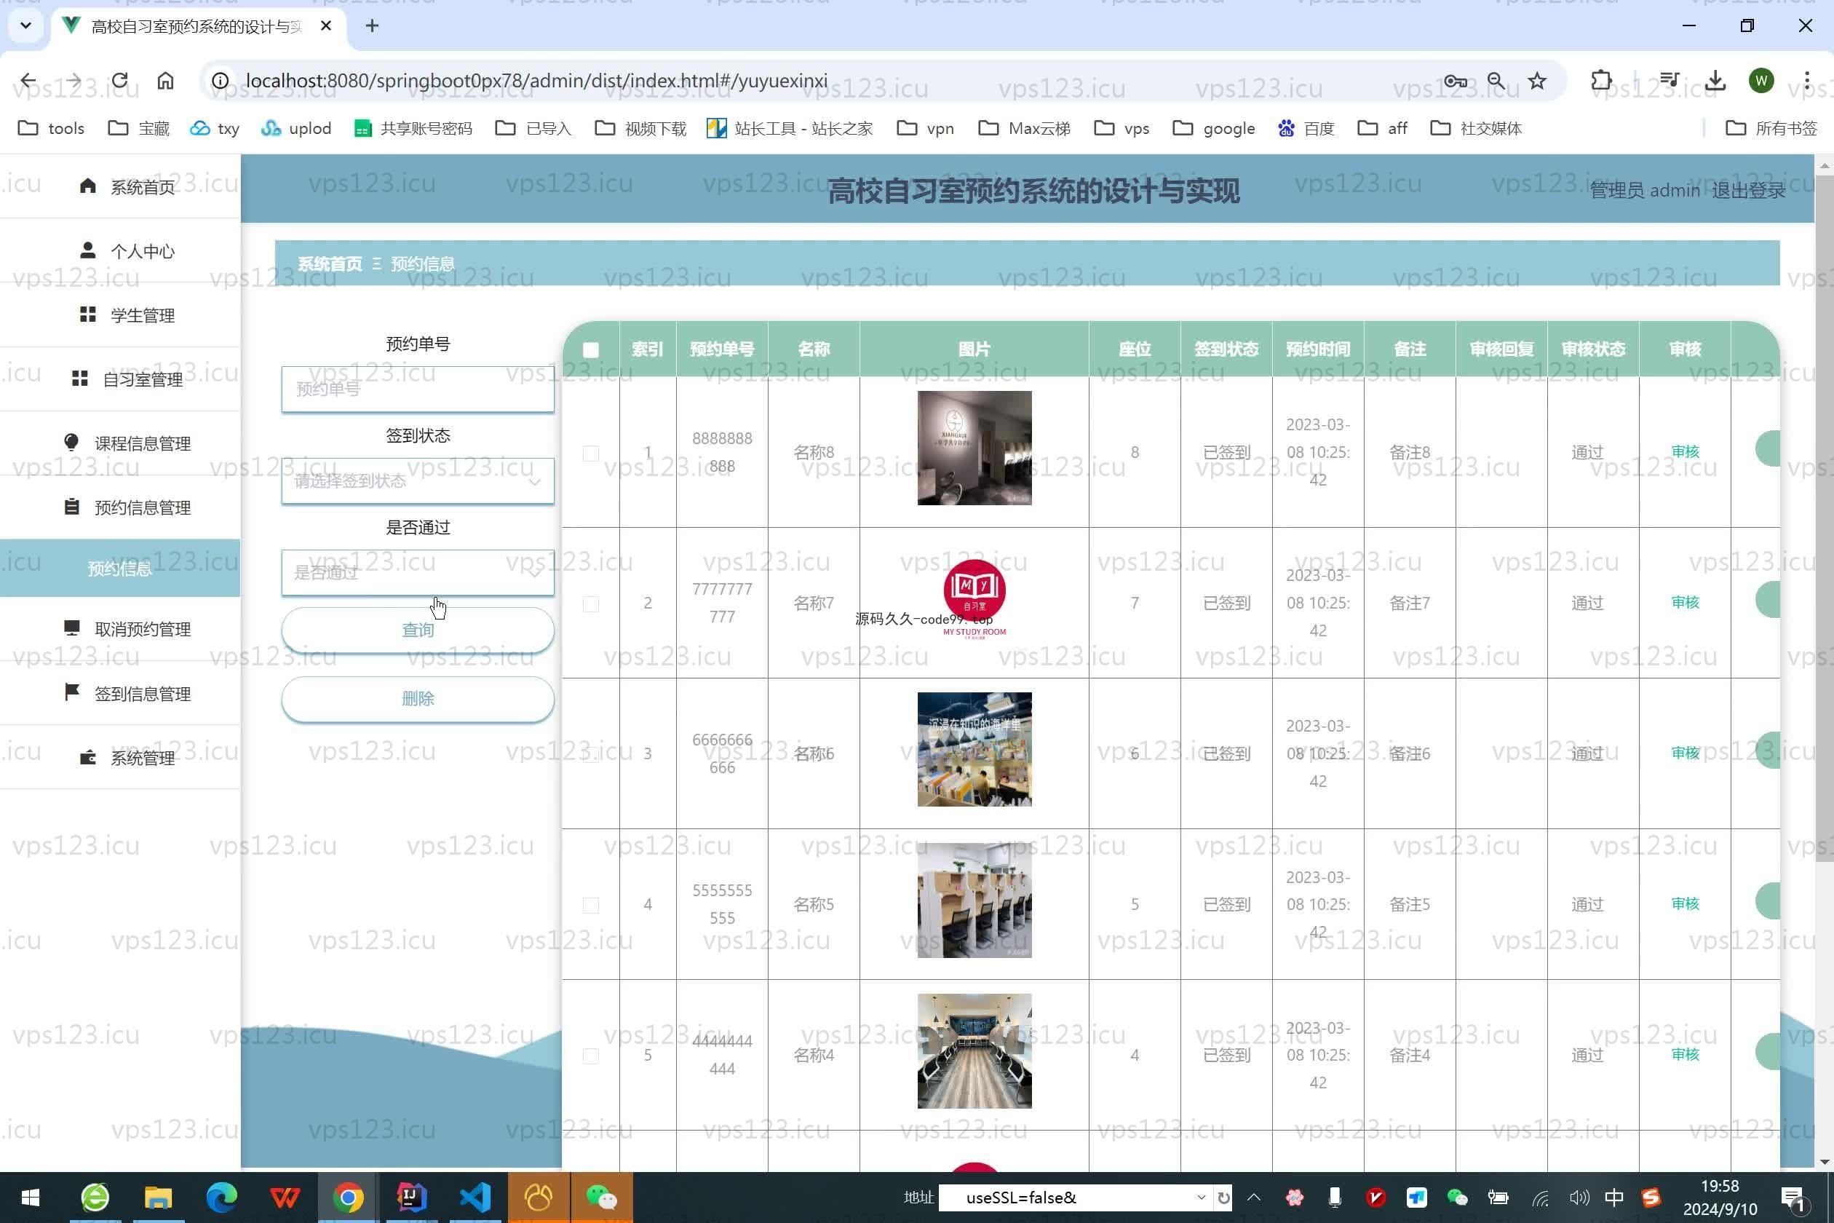The height and width of the screenshot is (1223, 1834).
Task: Open the google bookmark folder
Action: coord(1214,128)
